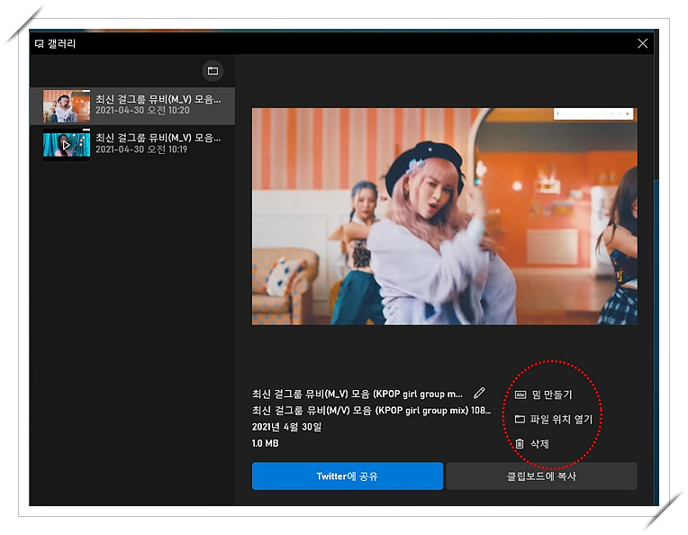Click the open file location folder icon

click(x=520, y=419)
